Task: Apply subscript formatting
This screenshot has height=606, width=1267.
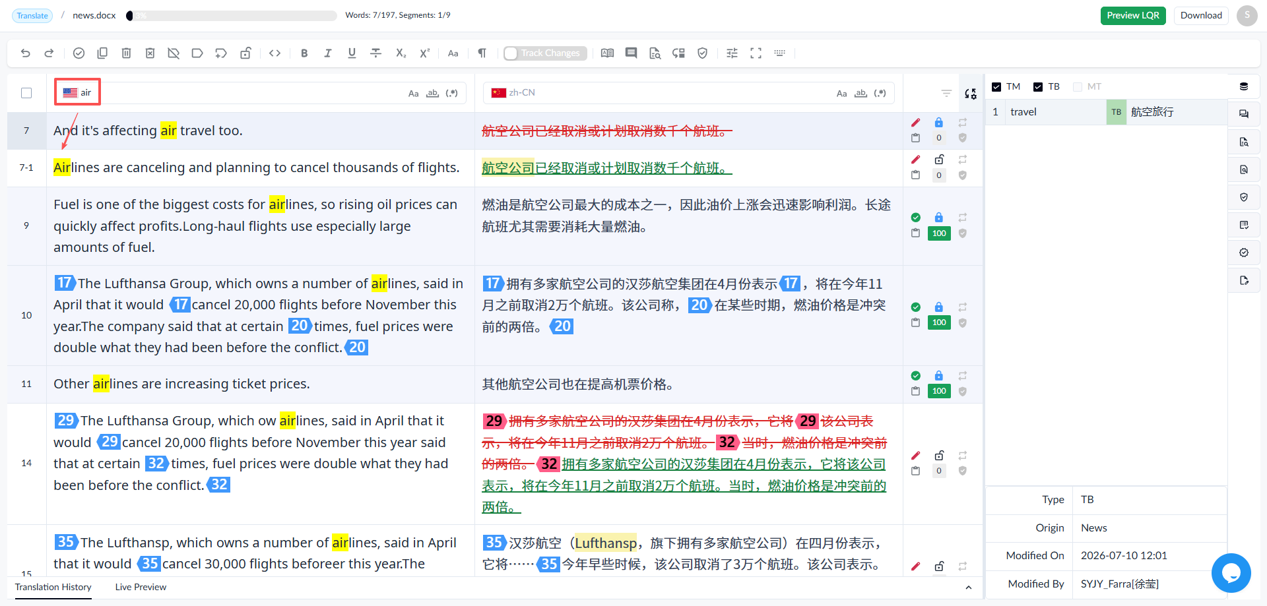Action: point(401,53)
